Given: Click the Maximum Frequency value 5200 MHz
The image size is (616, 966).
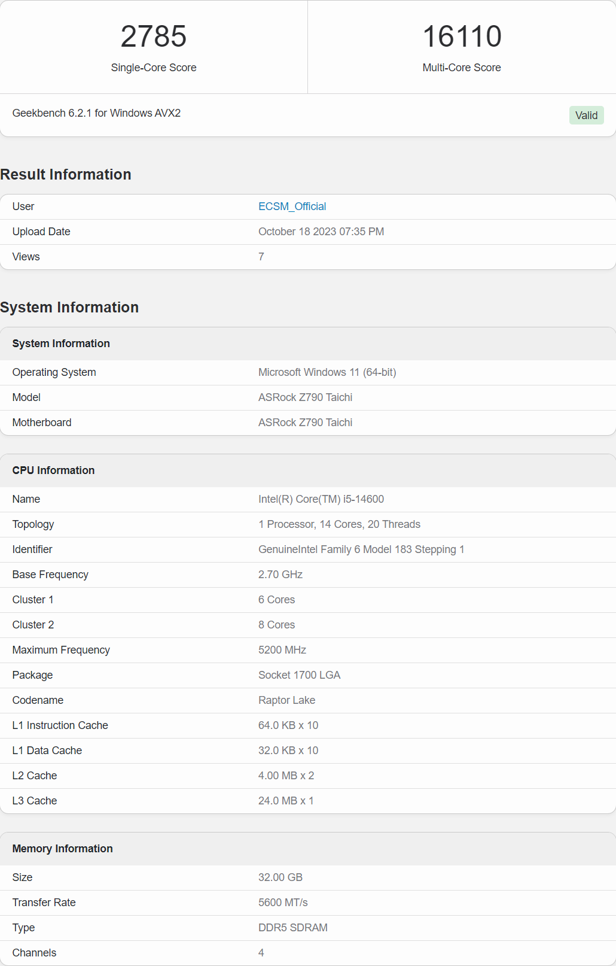Looking at the screenshot, I should point(282,650).
